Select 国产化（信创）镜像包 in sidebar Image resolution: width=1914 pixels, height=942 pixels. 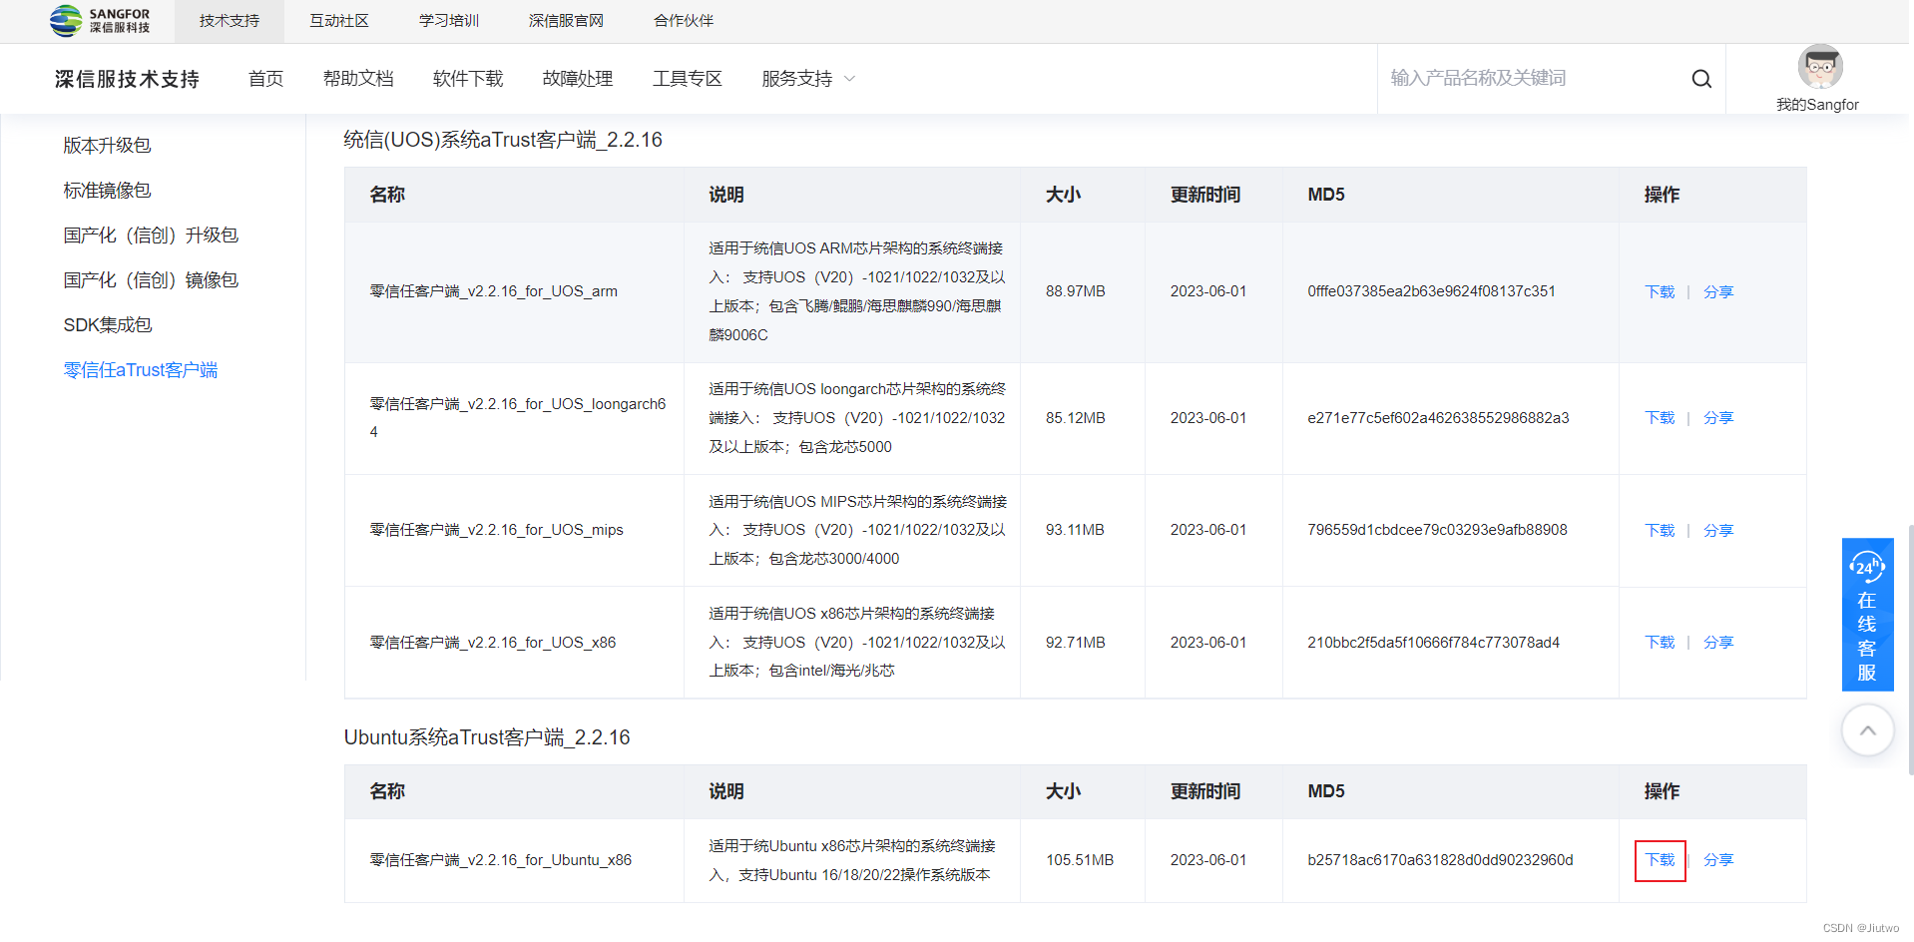coord(151,280)
